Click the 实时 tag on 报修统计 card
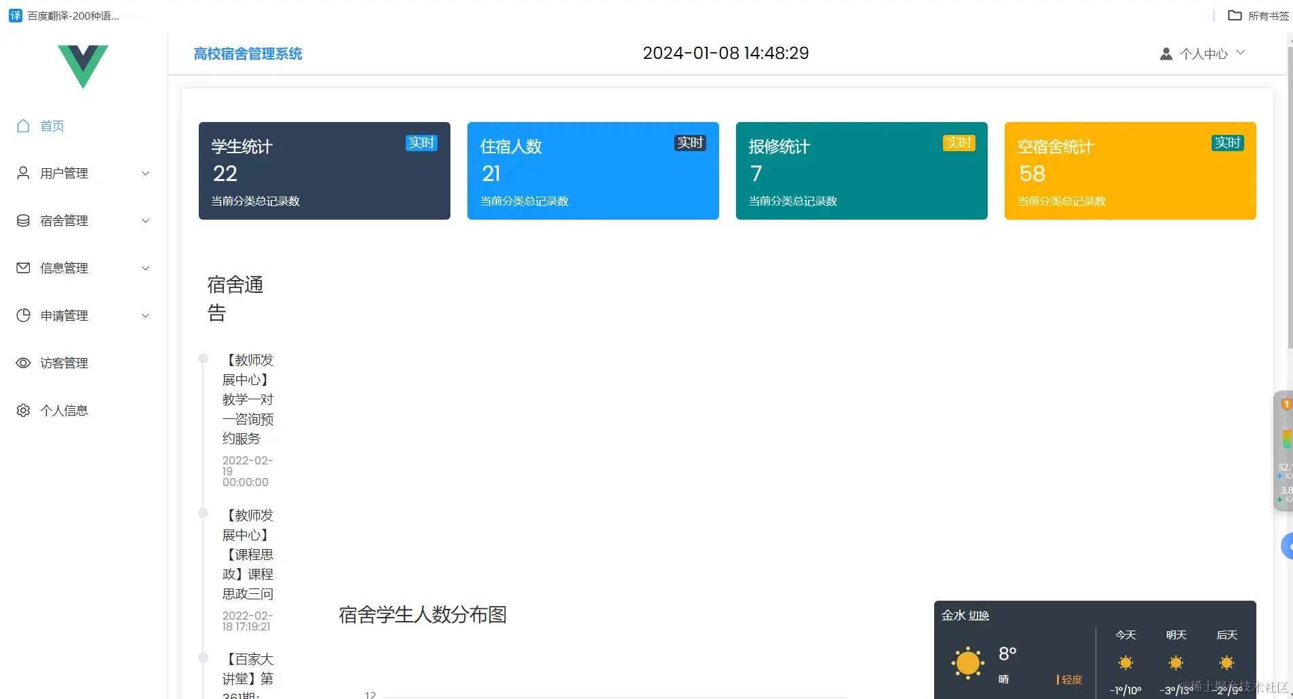The width and height of the screenshot is (1293, 699). (x=959, y=143)
